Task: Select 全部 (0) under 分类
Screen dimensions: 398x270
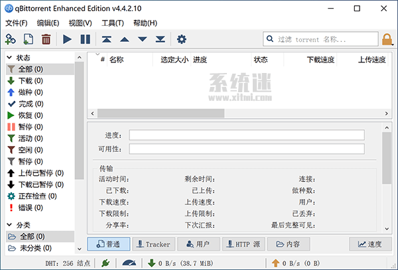Action: pos(40,237)
